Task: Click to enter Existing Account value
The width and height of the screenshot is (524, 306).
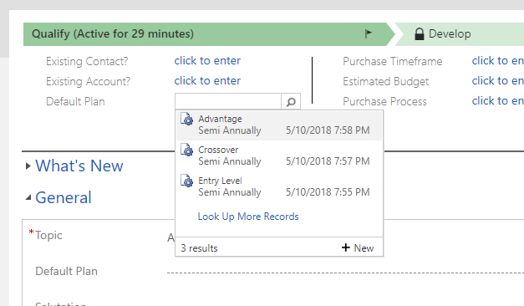Action: pyautogui.click(x=207, y=81)
